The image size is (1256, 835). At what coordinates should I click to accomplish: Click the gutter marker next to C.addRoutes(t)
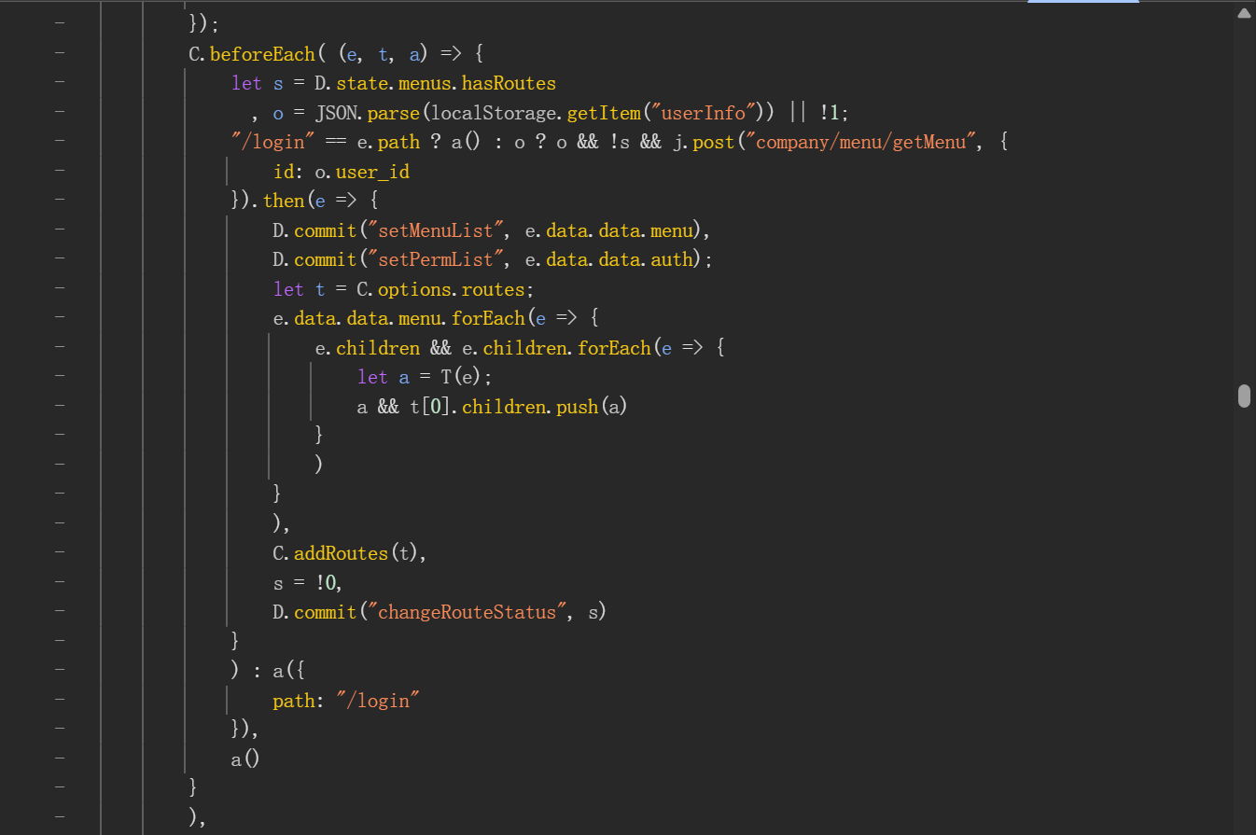(x=60, y=553)
